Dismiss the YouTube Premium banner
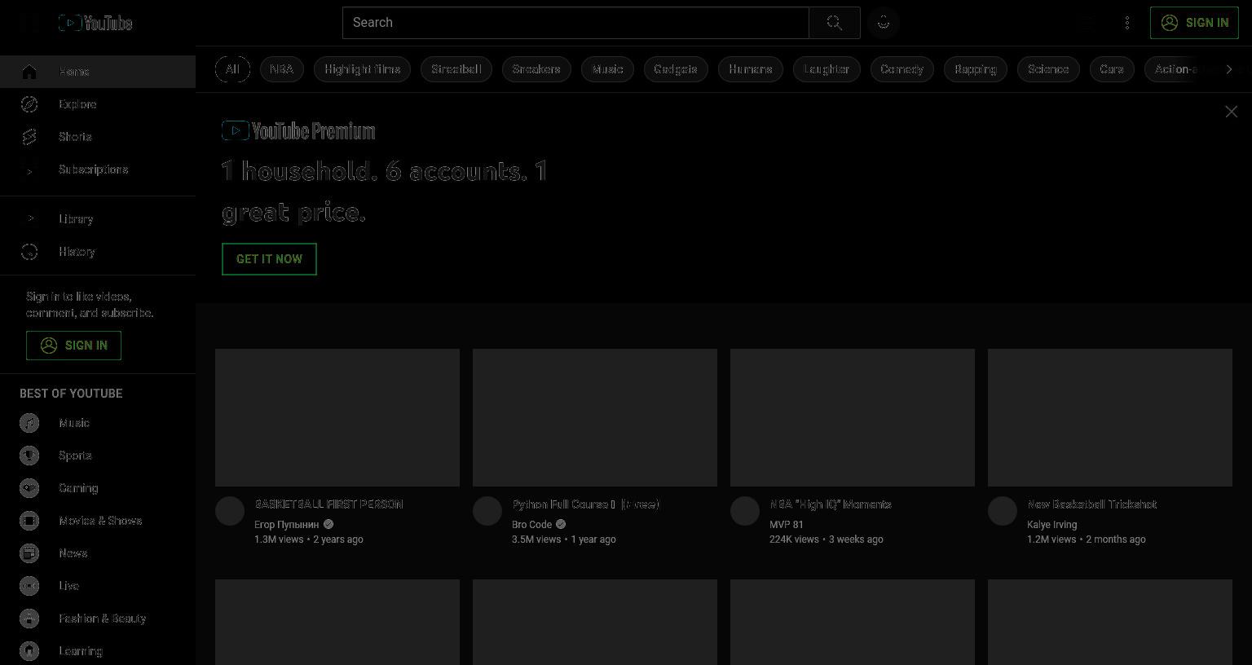 pyautogui.click(x=1231, y=112)
